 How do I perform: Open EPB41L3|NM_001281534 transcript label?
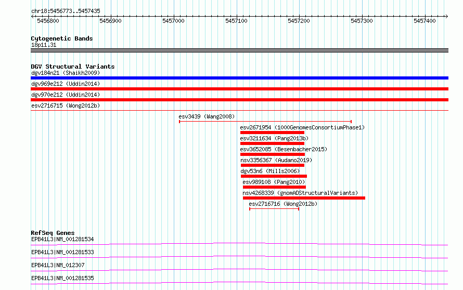(62, 239)
